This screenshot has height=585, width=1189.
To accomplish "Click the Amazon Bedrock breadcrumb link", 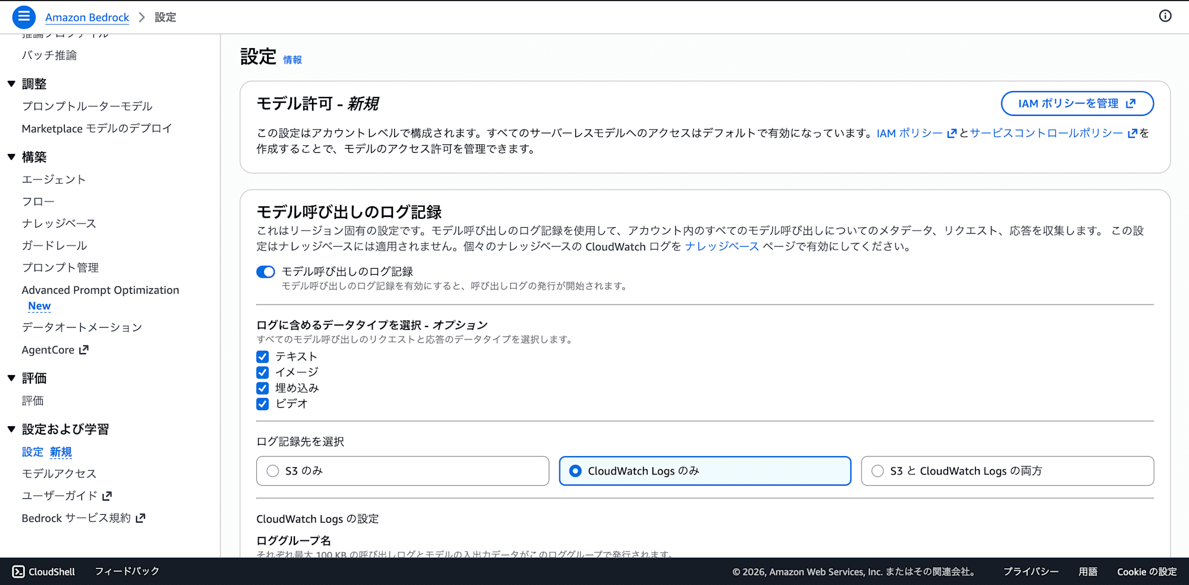I will pos(87,17).
